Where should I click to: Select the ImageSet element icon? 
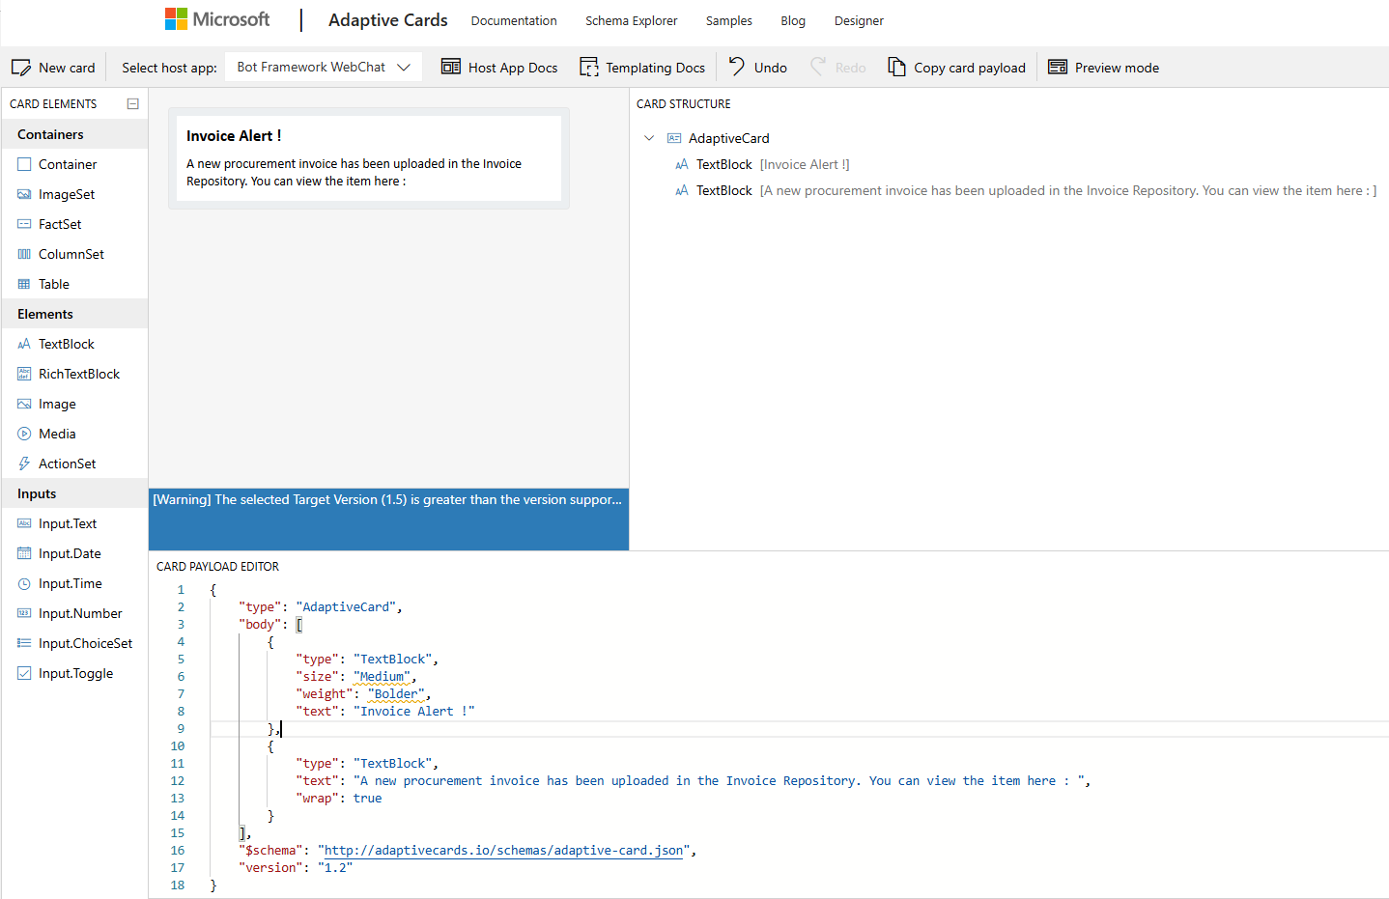24,194
